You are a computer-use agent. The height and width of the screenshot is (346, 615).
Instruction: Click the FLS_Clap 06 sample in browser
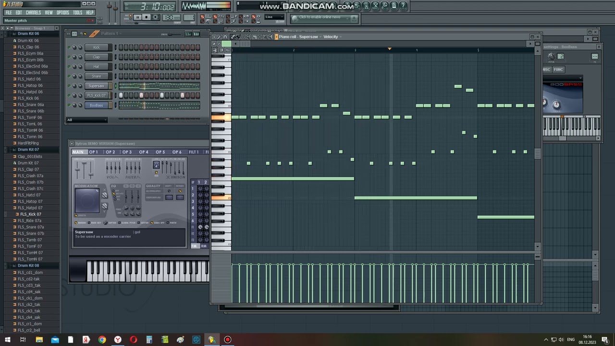[x=28, y=47]
